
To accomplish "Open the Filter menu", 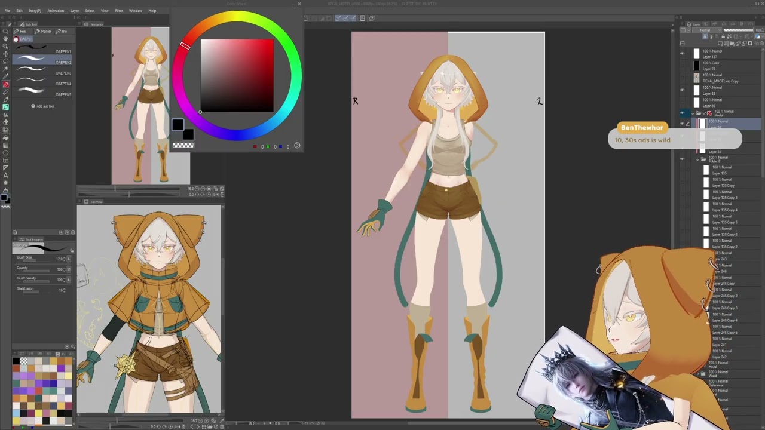I will pos(119,11).
